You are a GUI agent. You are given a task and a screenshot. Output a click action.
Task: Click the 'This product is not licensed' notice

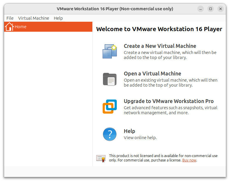(163, 158)
